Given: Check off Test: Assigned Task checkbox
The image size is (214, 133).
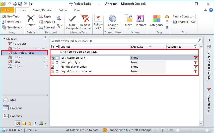Looking at the screenshot, I should coord(57,58).
